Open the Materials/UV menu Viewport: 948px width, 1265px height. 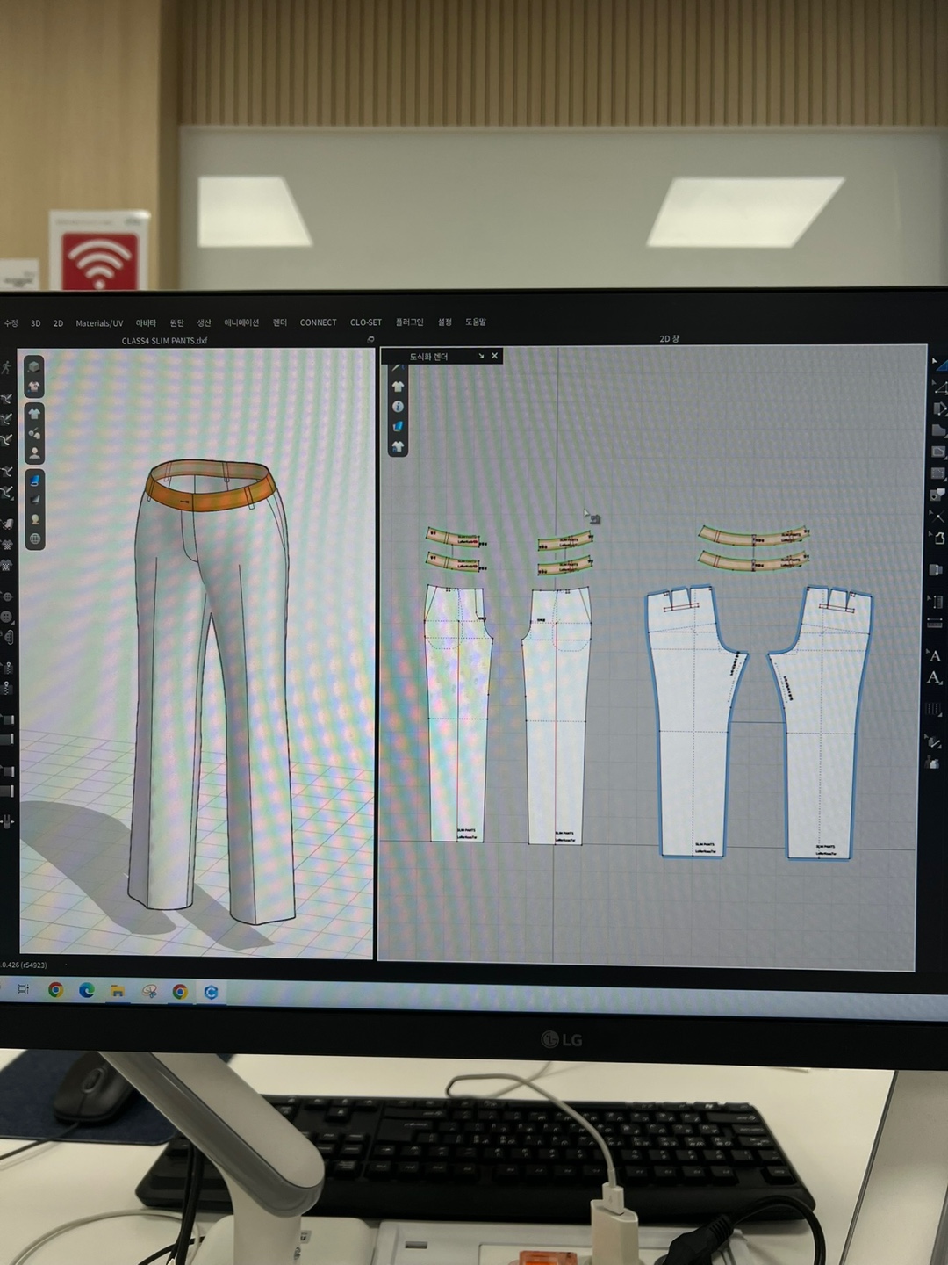[99, 323]
